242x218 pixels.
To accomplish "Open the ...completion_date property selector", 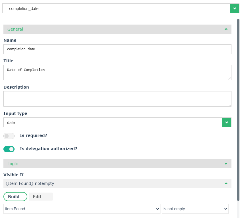I will 116,9.
